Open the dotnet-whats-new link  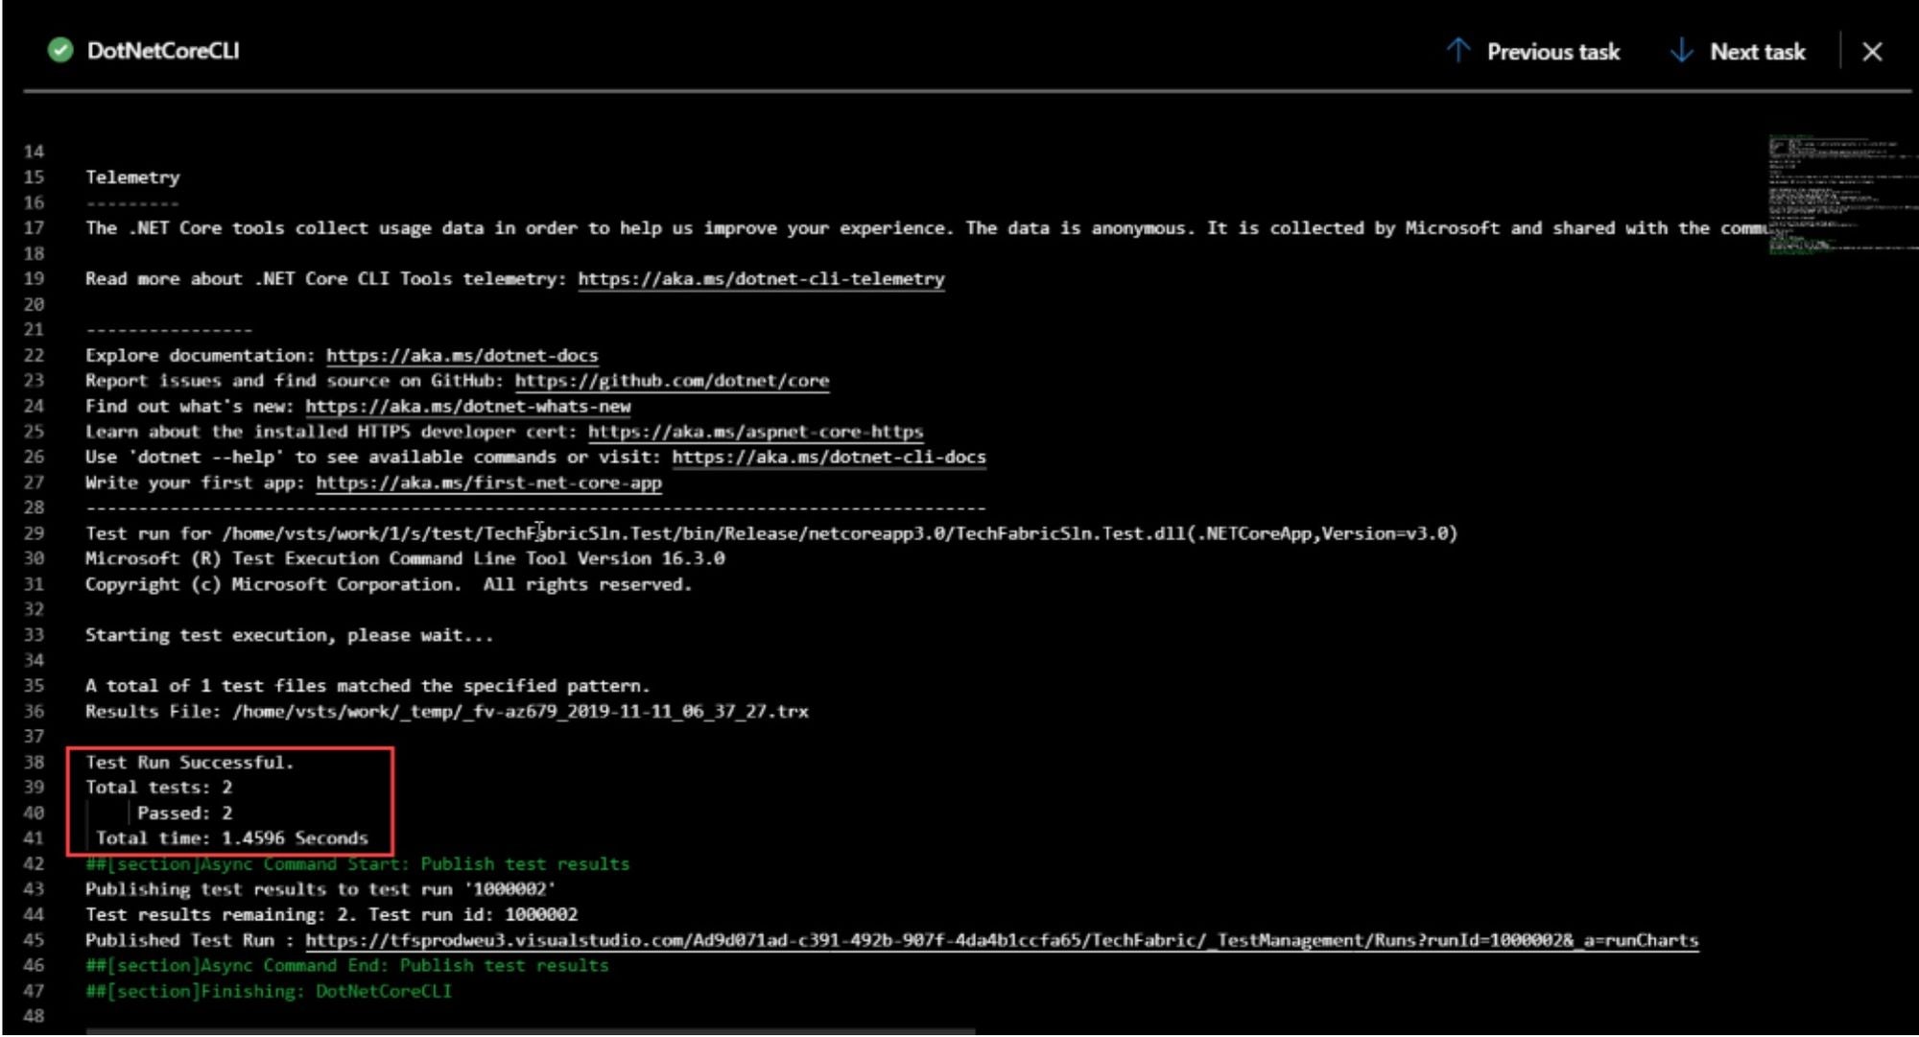tap(467, 407)
